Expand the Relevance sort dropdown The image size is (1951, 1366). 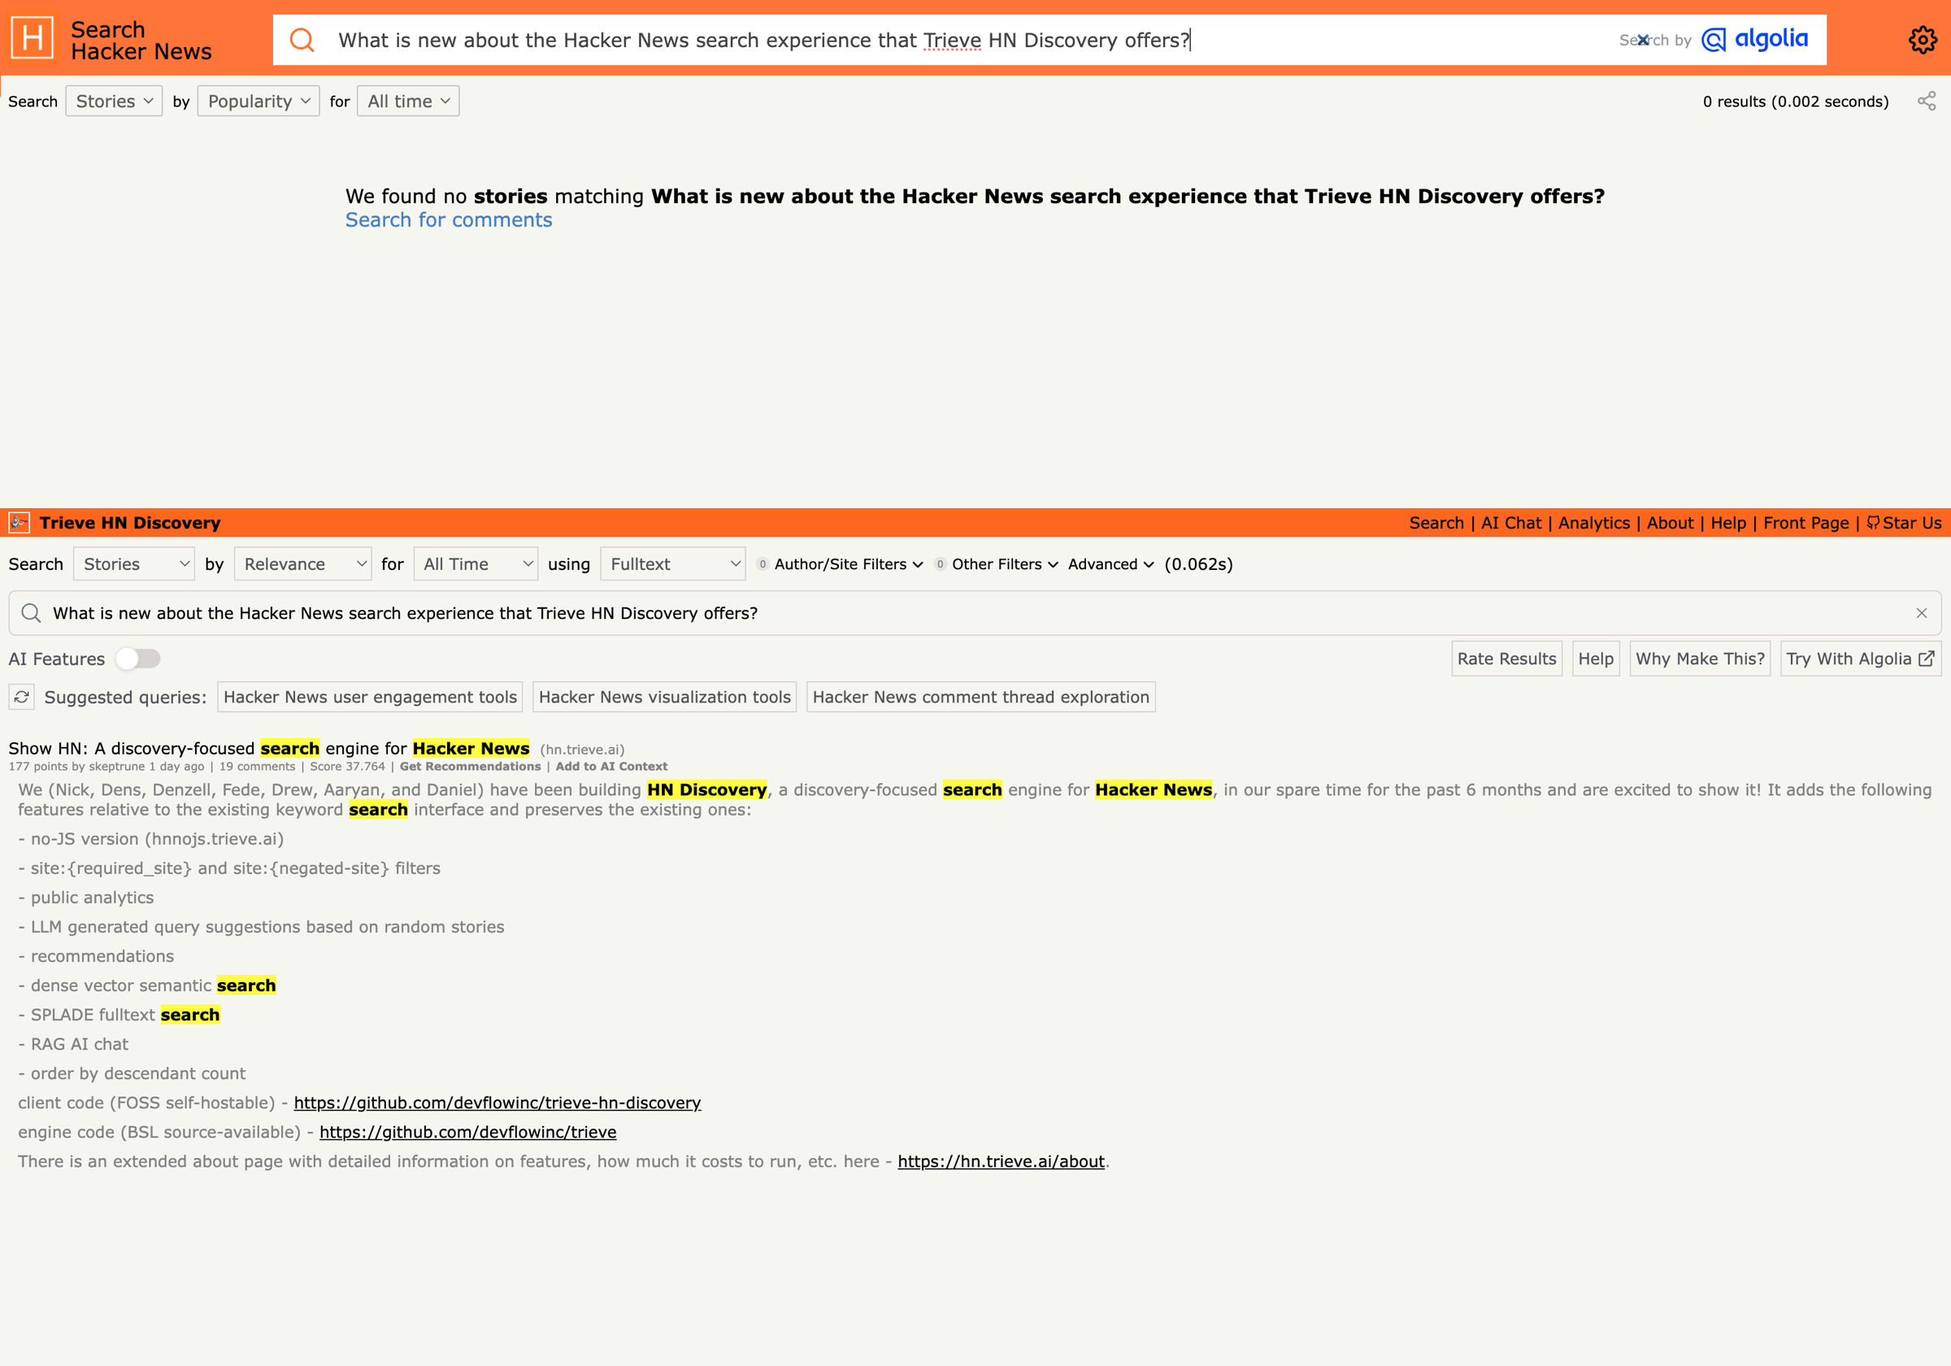[304, 565]
